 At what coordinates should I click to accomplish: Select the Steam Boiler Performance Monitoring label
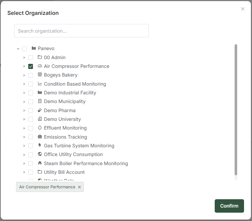[86, 164]
